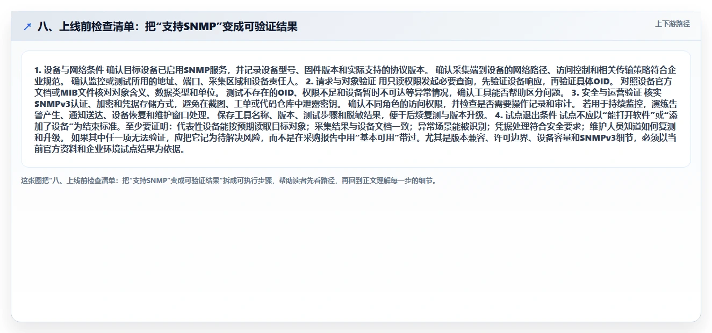Click the checklist paragraph starting 1. 设备与网络条件
This screenshot has height=333, width=712.
point(356,110)
